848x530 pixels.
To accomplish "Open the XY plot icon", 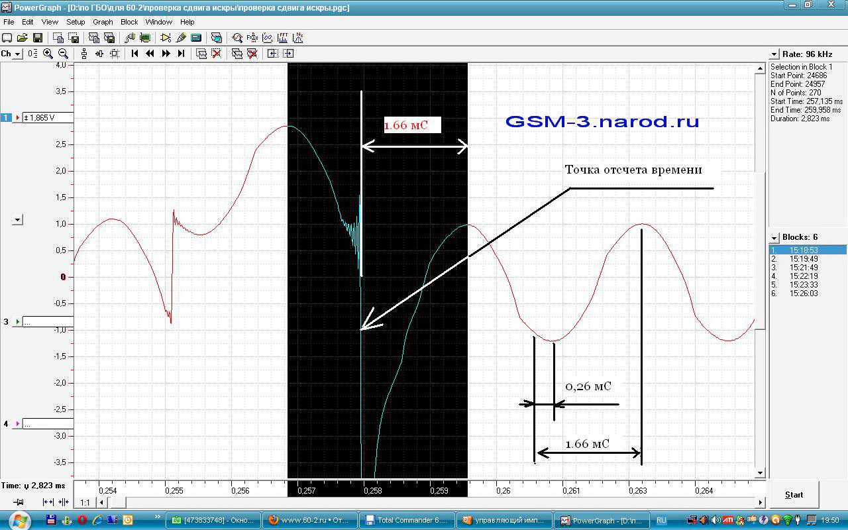I will click(x=268, y=38).
